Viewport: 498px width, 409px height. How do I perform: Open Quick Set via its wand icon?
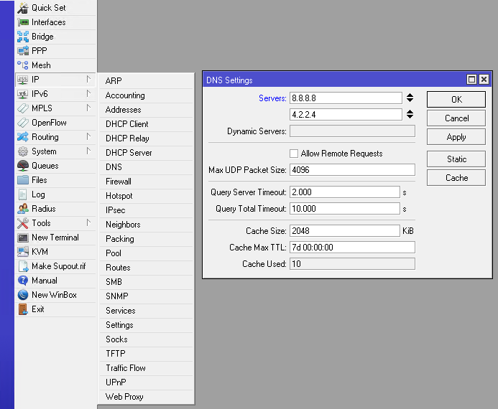click(23, 8)
